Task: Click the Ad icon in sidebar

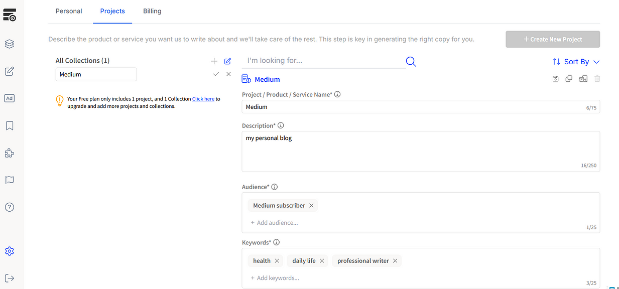Action: click(9, 98)
